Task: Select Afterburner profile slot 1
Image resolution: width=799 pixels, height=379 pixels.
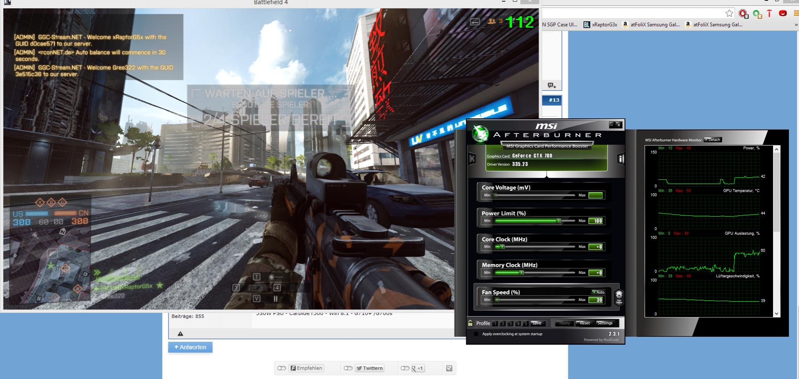Action: (495, 323)
